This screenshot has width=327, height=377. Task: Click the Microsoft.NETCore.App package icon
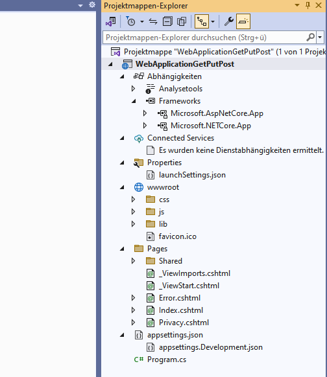pyautogui.click(x=163, y=126)
